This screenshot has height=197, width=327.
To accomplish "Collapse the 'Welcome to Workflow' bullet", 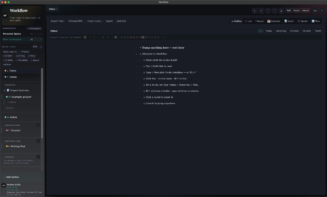I will [136, 54].
